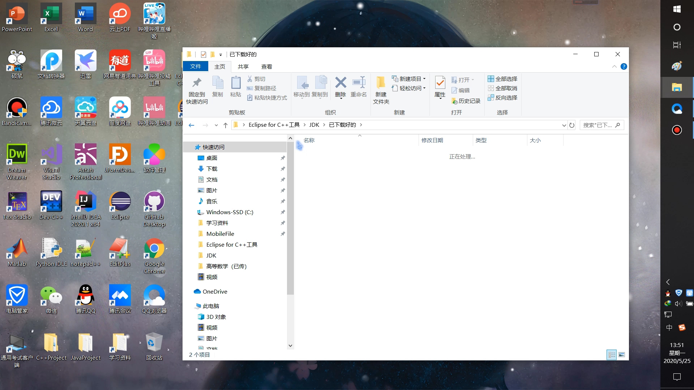Image resolution: width=694 pixels, height=390 pixels.
Task: Click JDK in the address breadcrumb
Action: tap(314, 125)
